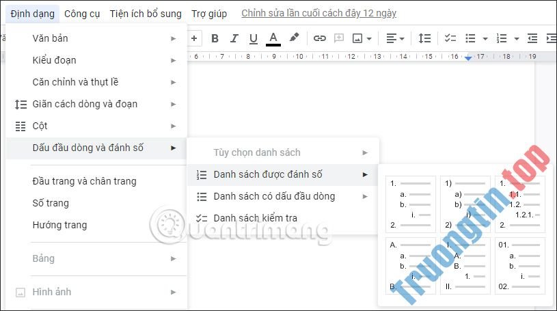
Task: Choose the 1. a. i. numbered list preset
Action: (411, 204)
